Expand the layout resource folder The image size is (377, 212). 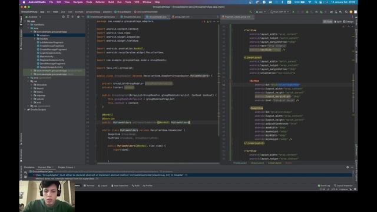31,88
